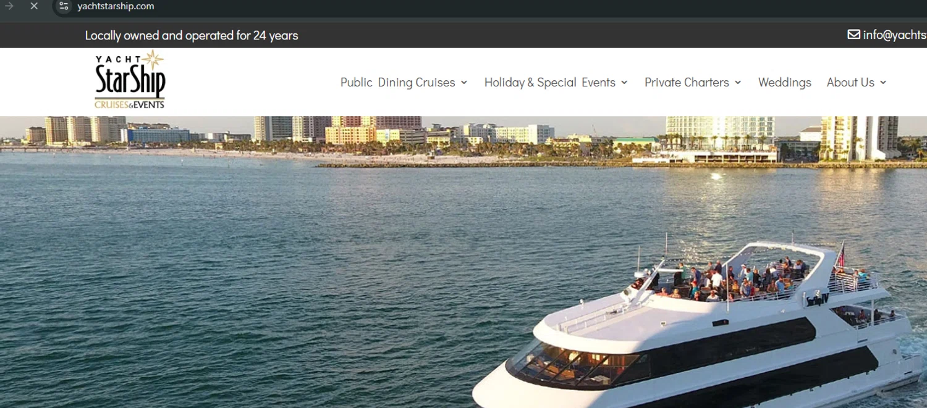This screenshot has height=408, width=927.
Task: Click the browser forward arrow
Action: pyautogui.click(x=9, y=6)
